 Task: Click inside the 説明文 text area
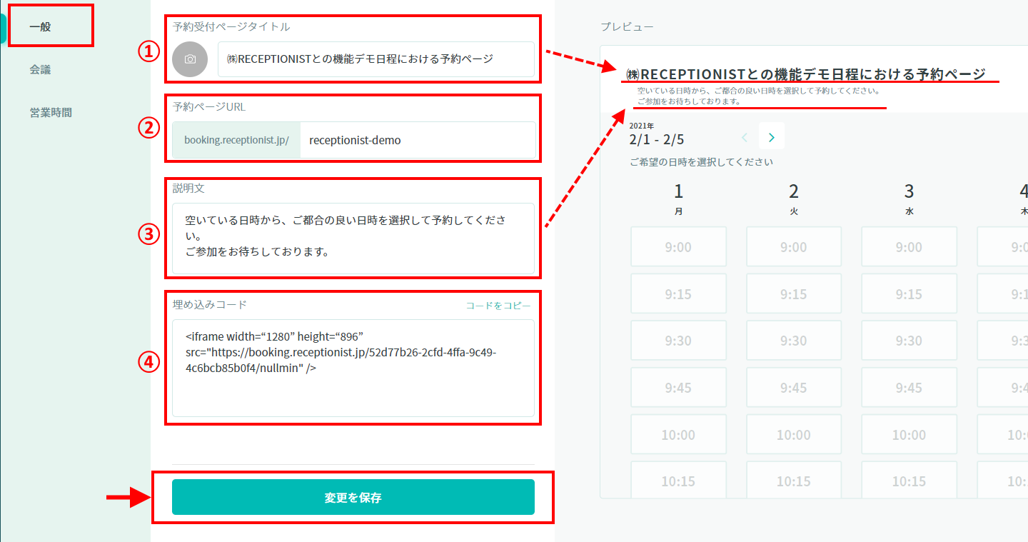353,239
